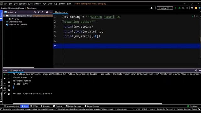Click the print icon in Run console

tap(9, 90)
